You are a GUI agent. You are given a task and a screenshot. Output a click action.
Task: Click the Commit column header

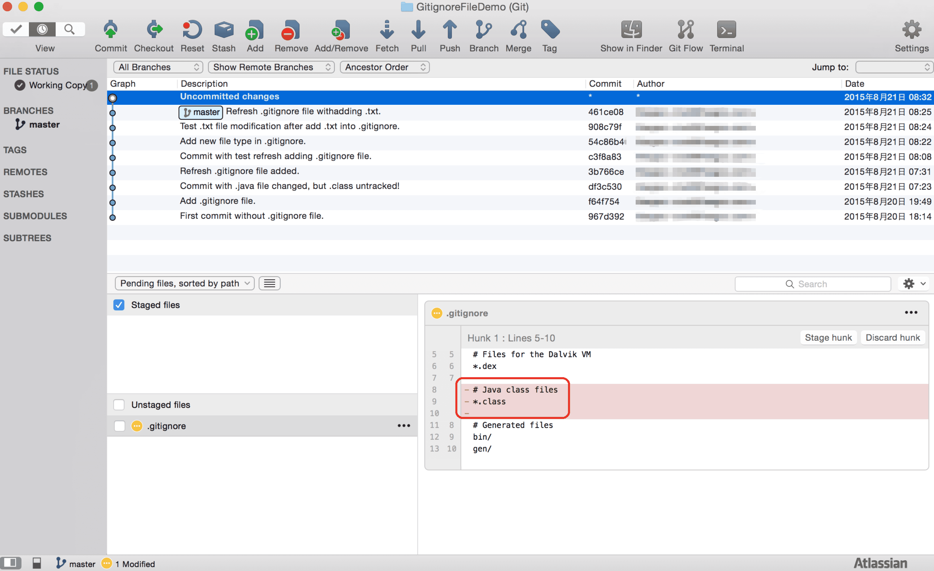[609, 84]
